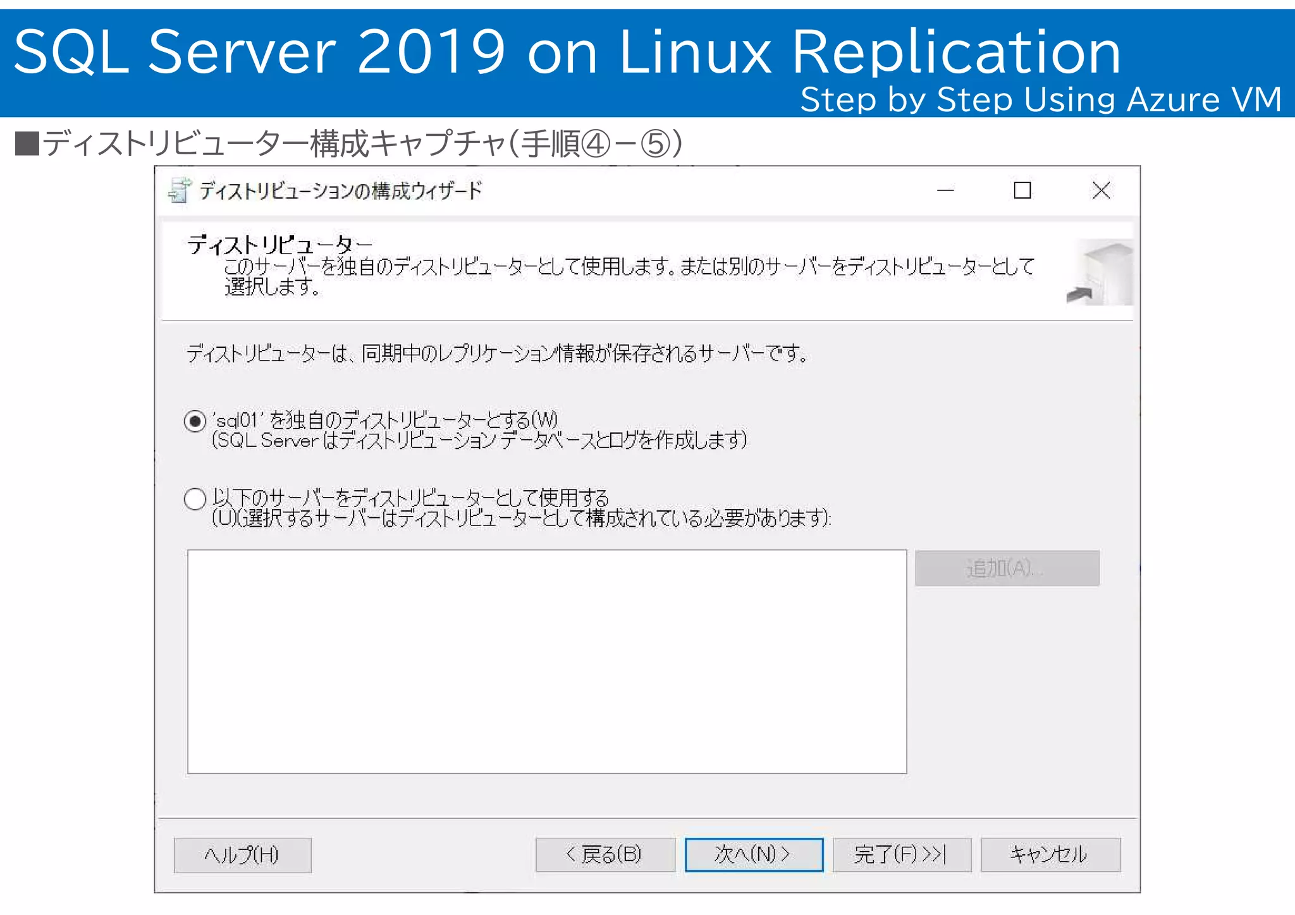Click the wizard title bar icon
This screenshot has height=915, width=1295.
pos(180,190)
